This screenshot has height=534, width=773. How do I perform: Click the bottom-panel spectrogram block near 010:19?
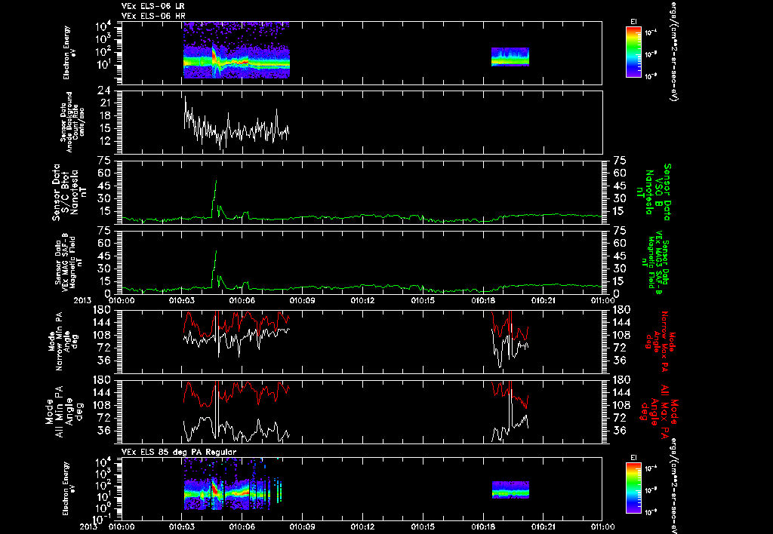[x=510, y=489]
